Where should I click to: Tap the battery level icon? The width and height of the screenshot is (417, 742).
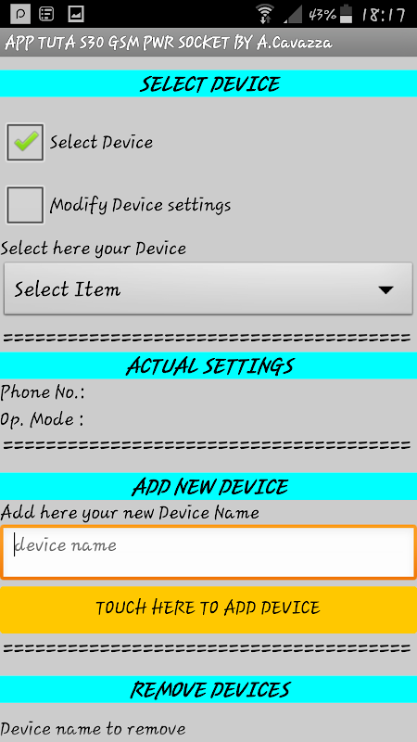point(347,14)
